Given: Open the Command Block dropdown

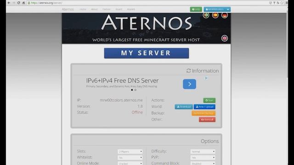Looking at the screenshot, I should (x=203, y=163).
